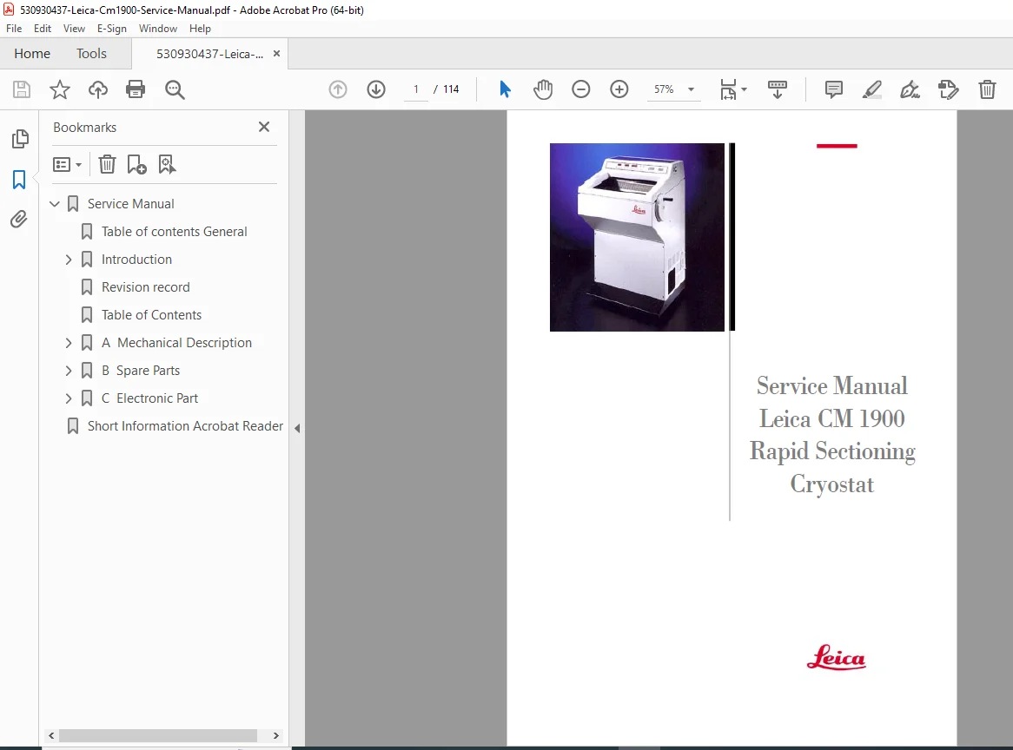
Task: Expand the A Mechanical Description bookmark
Action: click(x=69, y=343)
